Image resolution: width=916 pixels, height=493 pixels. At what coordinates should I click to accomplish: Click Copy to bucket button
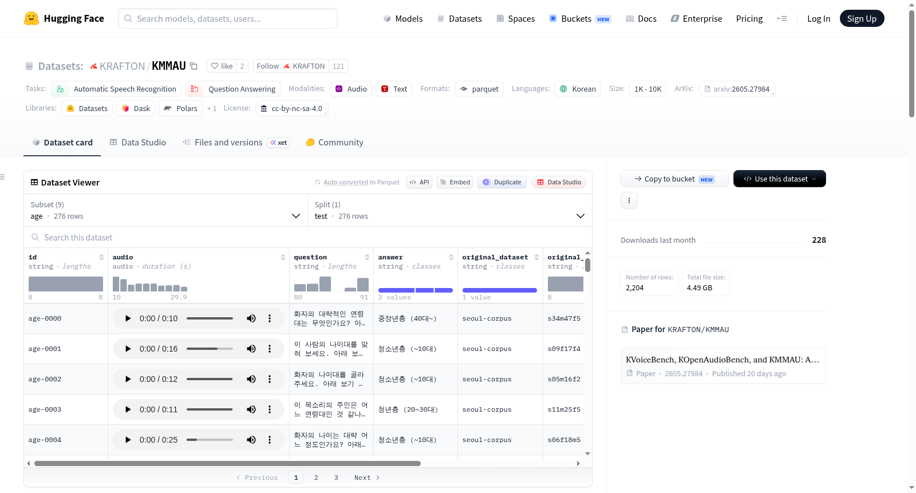tap(674, 179)
